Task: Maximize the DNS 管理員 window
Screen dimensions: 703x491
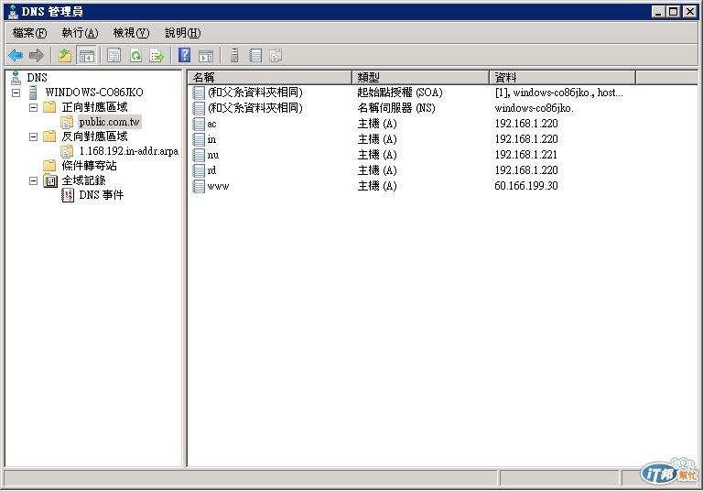Action: (674, 12)
